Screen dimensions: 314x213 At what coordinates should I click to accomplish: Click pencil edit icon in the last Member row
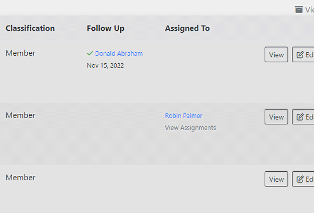300,179
